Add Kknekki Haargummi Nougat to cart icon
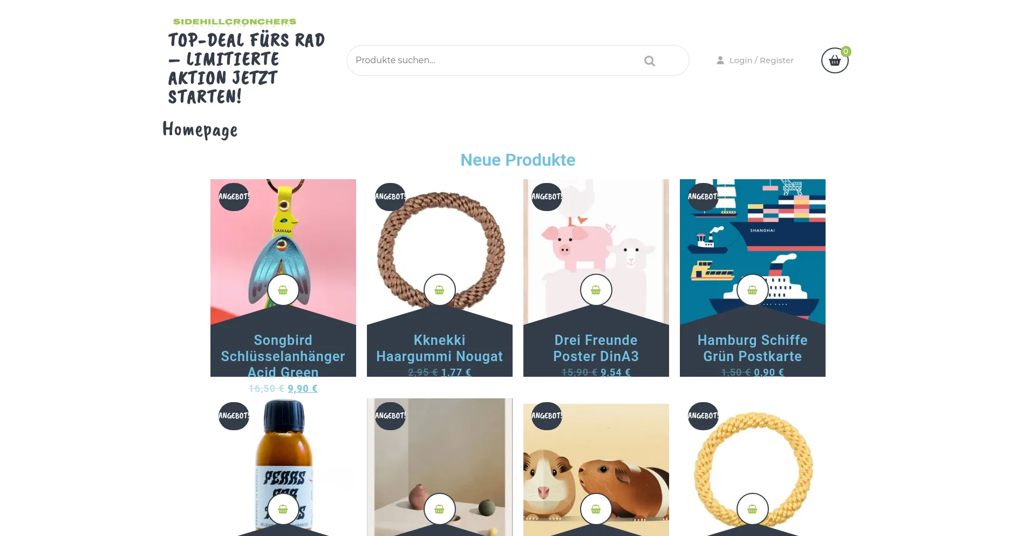 (439, 290)
